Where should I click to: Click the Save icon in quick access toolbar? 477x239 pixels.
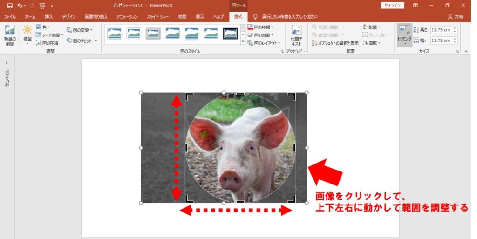point(10,6)
